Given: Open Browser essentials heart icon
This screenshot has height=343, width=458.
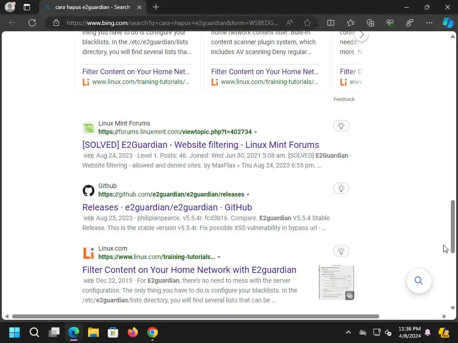Looking at the screenshot, I should click(x=390, y=23).
